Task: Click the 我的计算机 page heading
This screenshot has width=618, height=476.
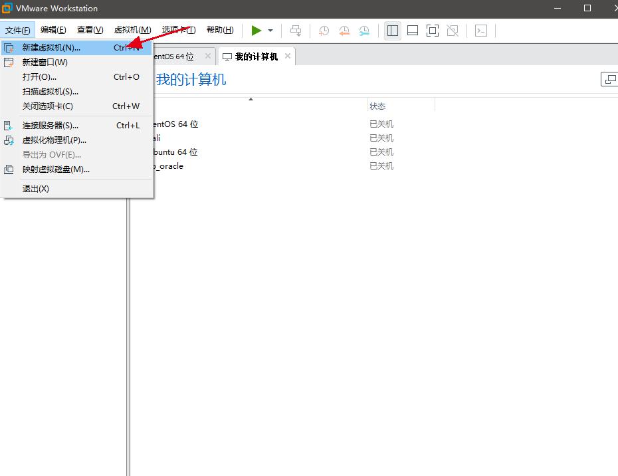Action: [x=191, y=80]
